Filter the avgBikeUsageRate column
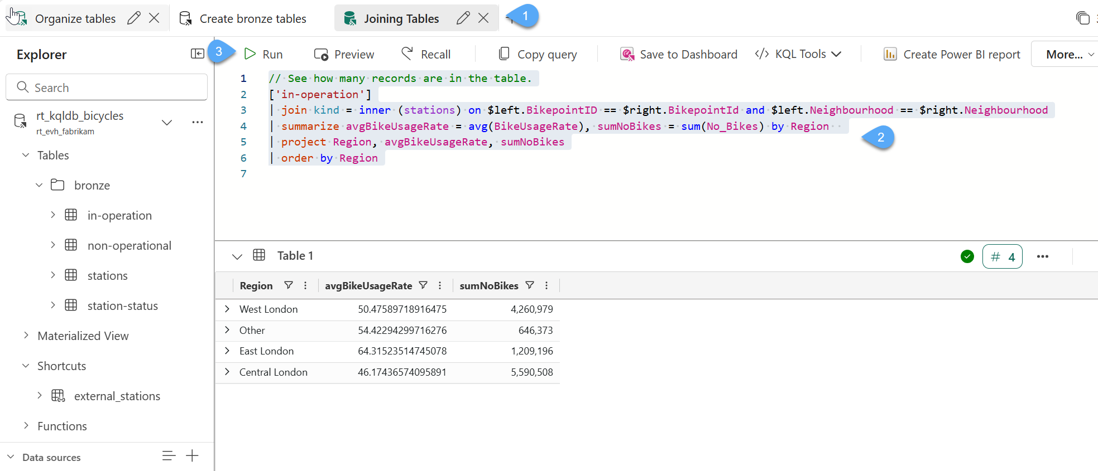 click(423, 285)
